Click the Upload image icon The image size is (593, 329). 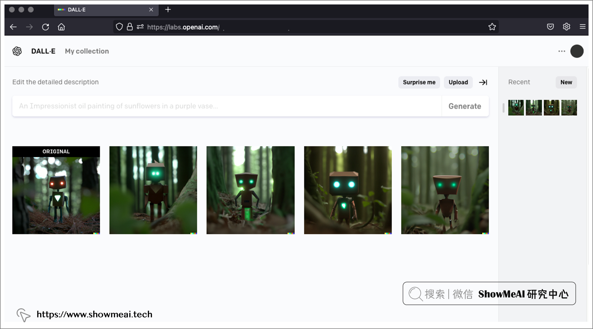tap(458, 82)
